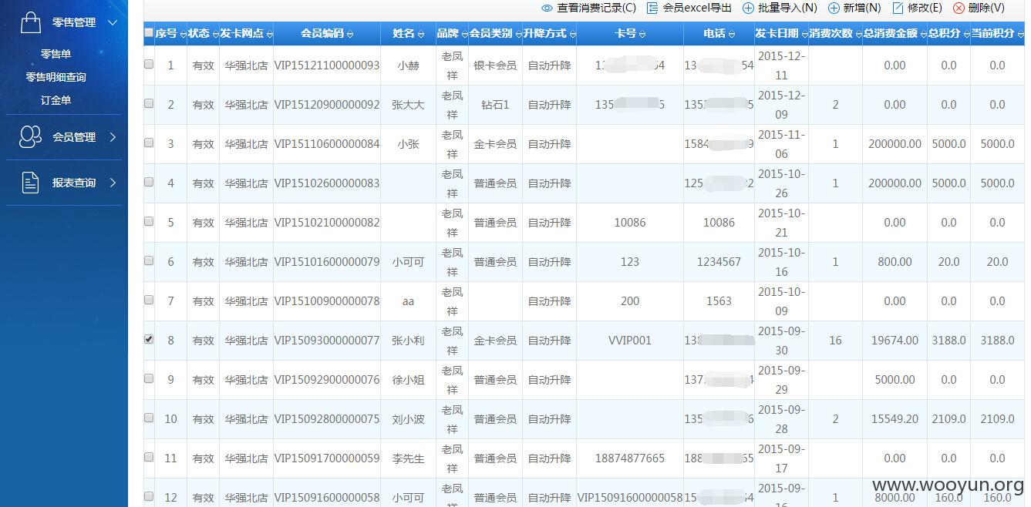Click the eye icon for 查看消费记录
The width and height of the screenshot is (1031, 507).
click(x=547, y=8)
